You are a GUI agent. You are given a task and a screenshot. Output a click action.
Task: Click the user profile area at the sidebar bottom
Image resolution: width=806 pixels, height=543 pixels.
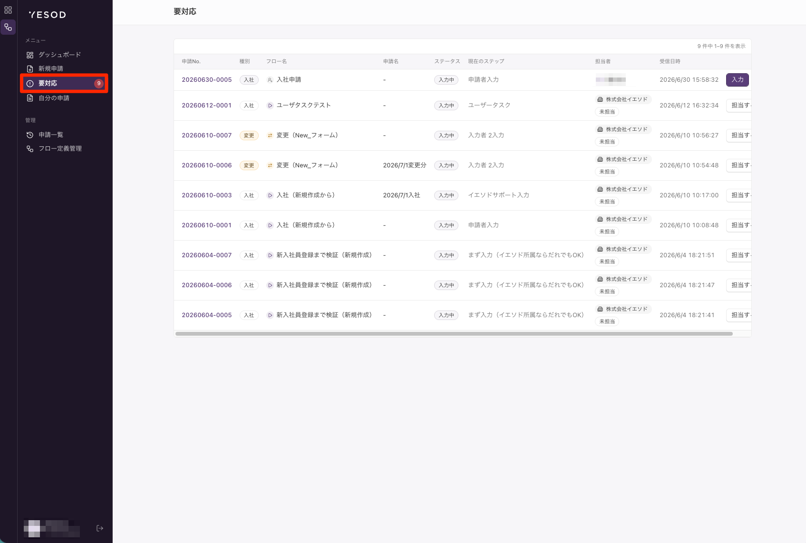pyautogui.click(x=52, y=528)
